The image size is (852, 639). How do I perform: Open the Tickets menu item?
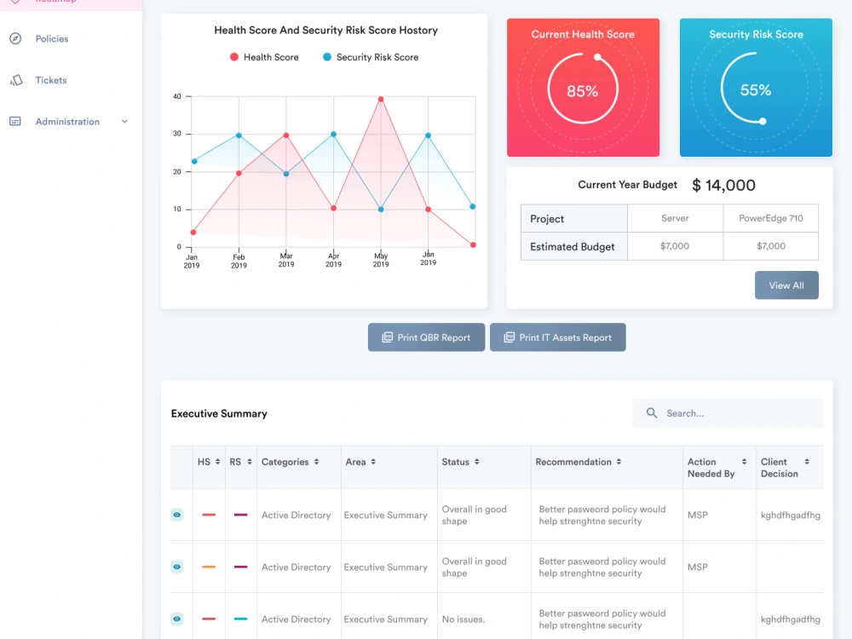[x=51, y=80]
